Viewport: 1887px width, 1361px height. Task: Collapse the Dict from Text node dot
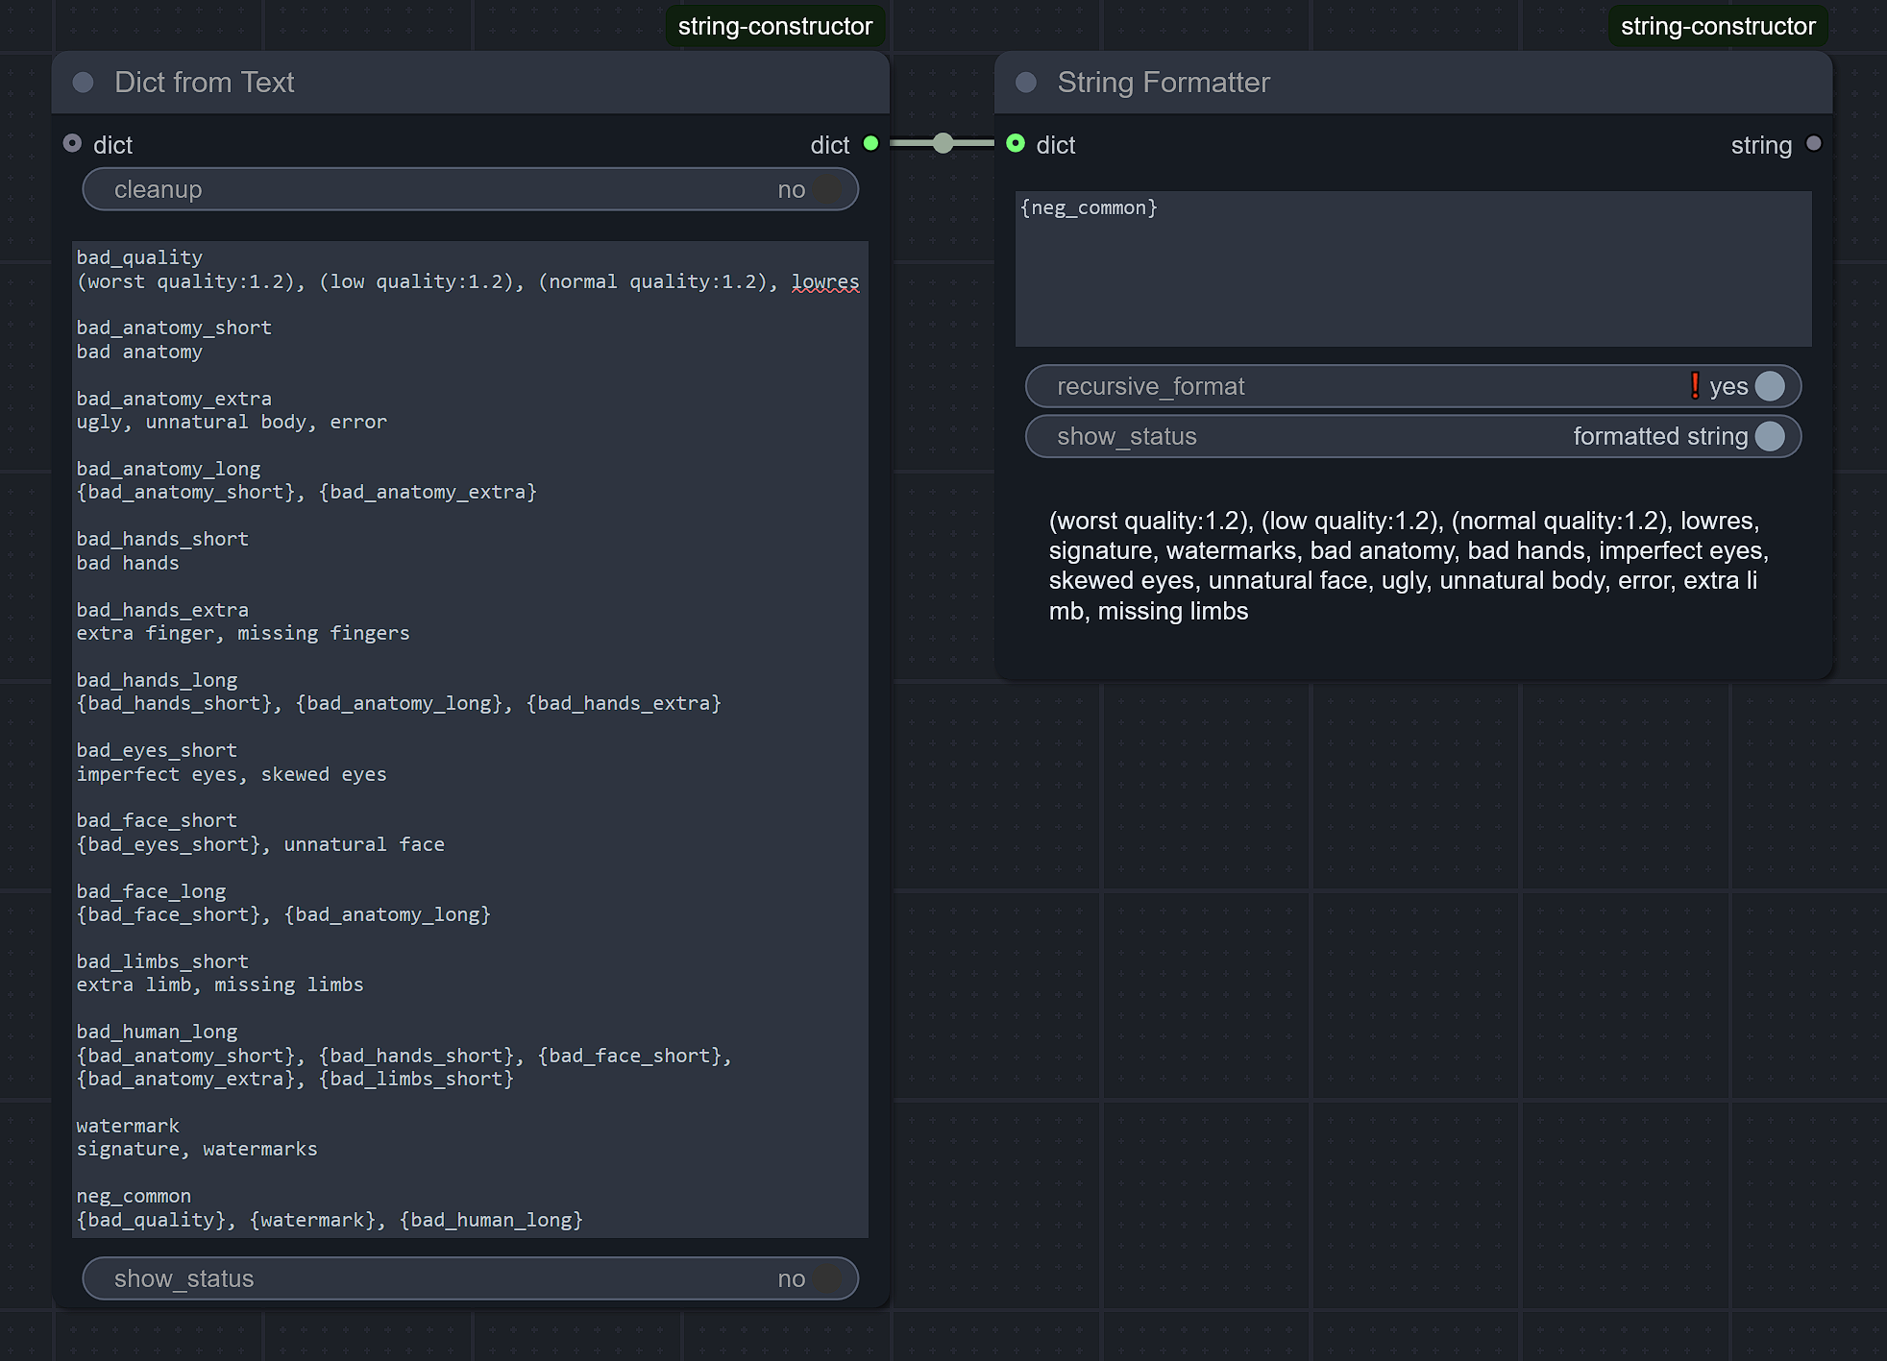point(84,83)
